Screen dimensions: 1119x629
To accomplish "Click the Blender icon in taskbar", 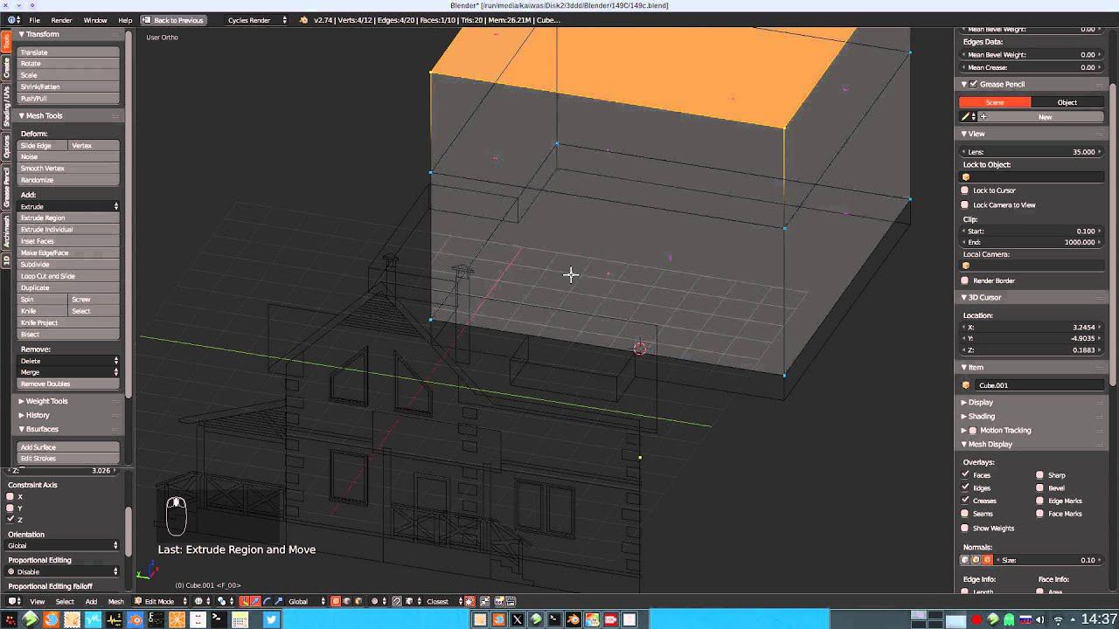I will 136,619.
